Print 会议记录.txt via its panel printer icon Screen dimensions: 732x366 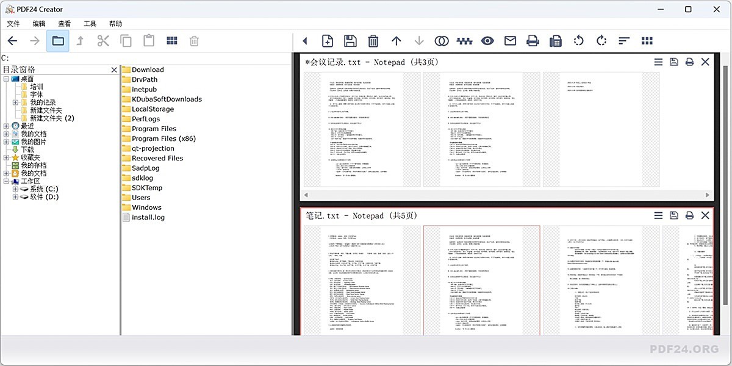tap(689, 62)
